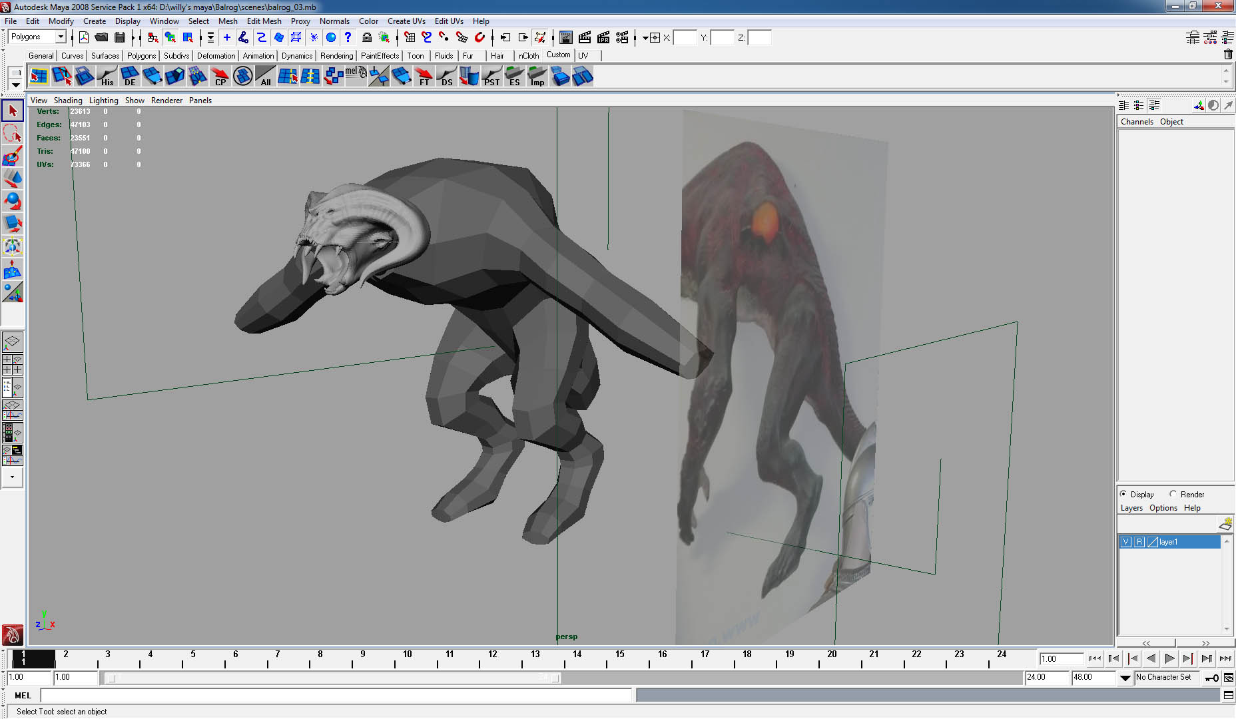Go to start of playback range
The image size is (1236, 719).
(x=1095, y=658)
